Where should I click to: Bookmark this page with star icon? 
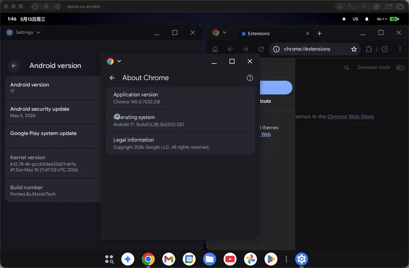[354, 49]
